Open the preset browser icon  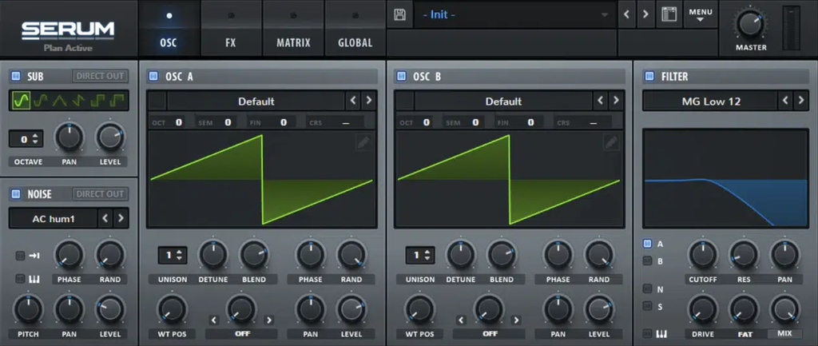[x=669, y=14]
